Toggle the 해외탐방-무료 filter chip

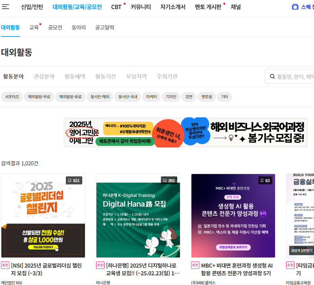pos(39,97)
